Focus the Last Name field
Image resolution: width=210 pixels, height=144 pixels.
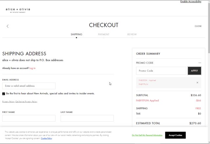tap(87, 118)
